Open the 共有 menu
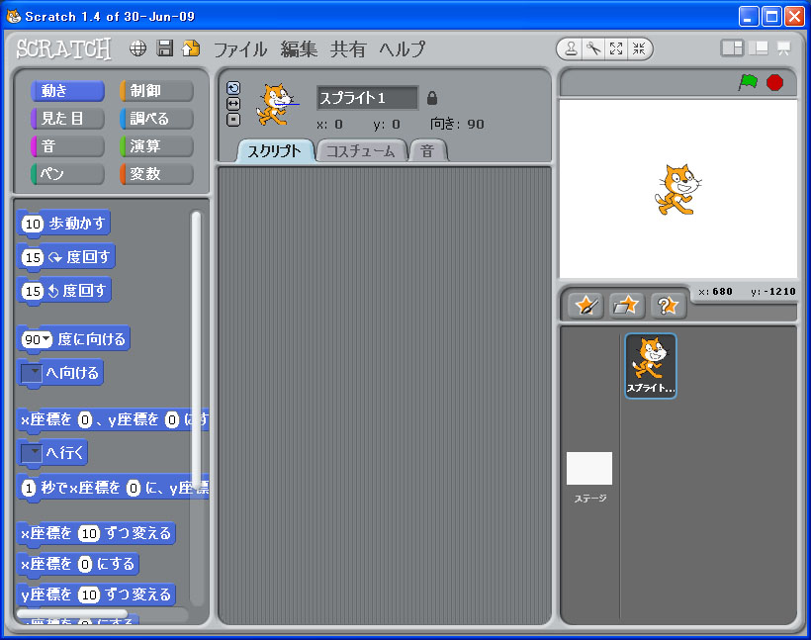 tap(348, 49)
